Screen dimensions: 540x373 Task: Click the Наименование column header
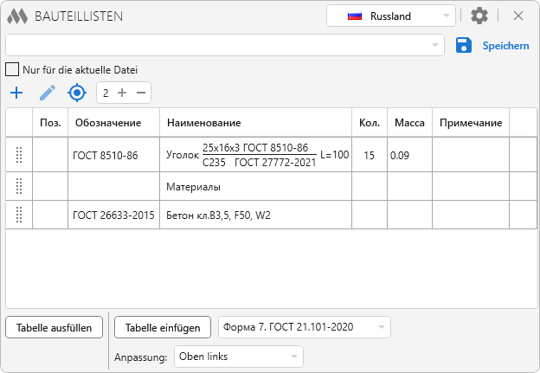(x=255, y=123)
